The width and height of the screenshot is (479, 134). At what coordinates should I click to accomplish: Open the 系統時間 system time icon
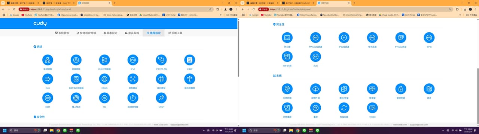pos(287,89)
